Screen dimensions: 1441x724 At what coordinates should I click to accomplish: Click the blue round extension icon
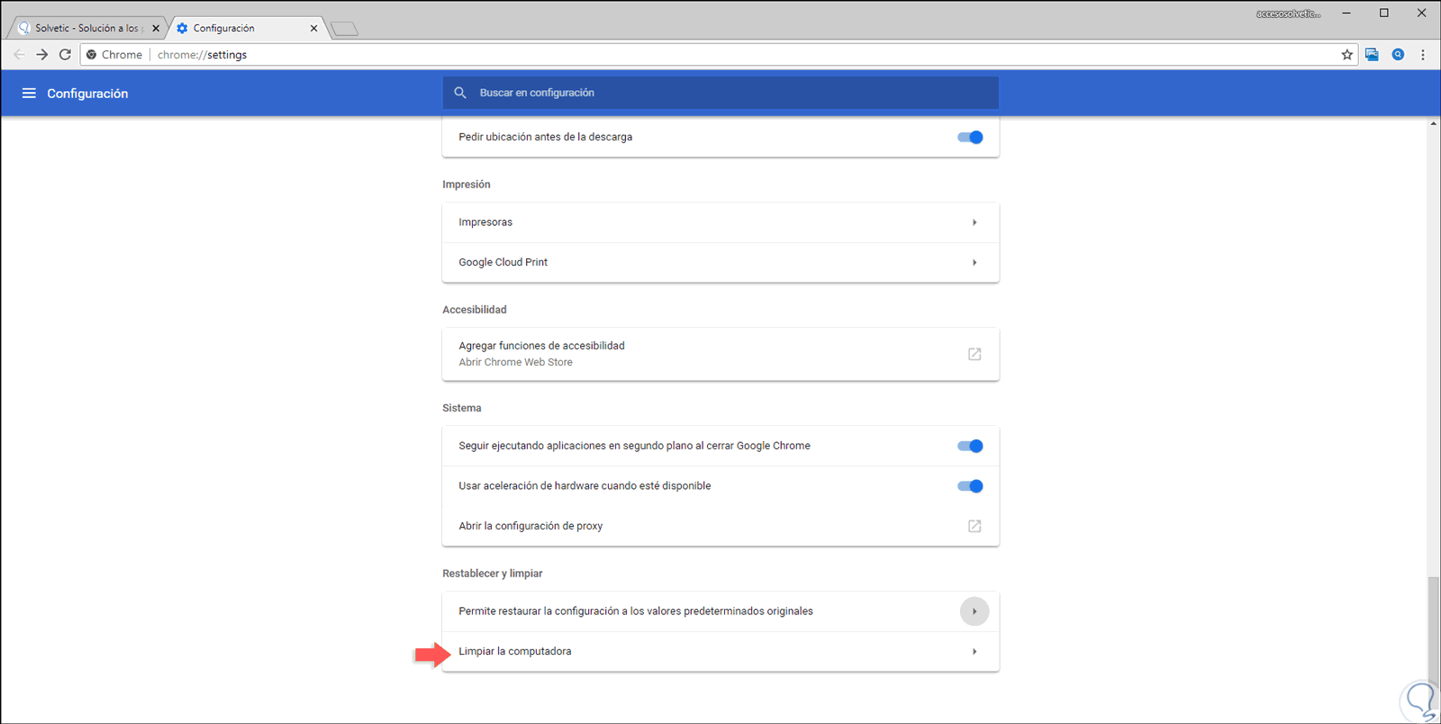click(x=1398, y=55)
